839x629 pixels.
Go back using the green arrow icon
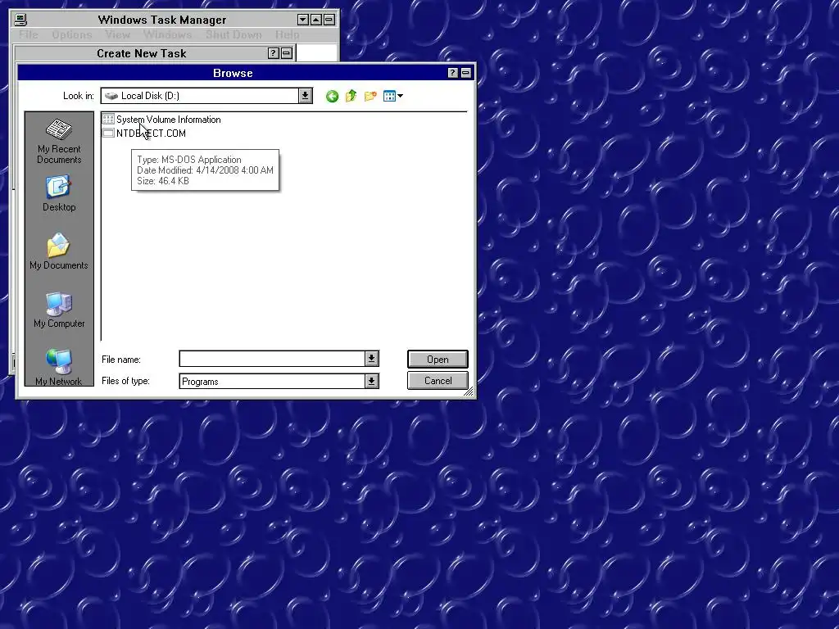tap(332, 97)
